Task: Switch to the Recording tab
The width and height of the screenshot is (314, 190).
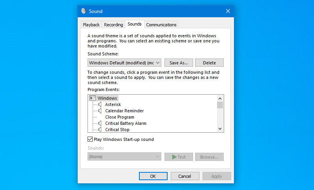Action: click(113, 25)
